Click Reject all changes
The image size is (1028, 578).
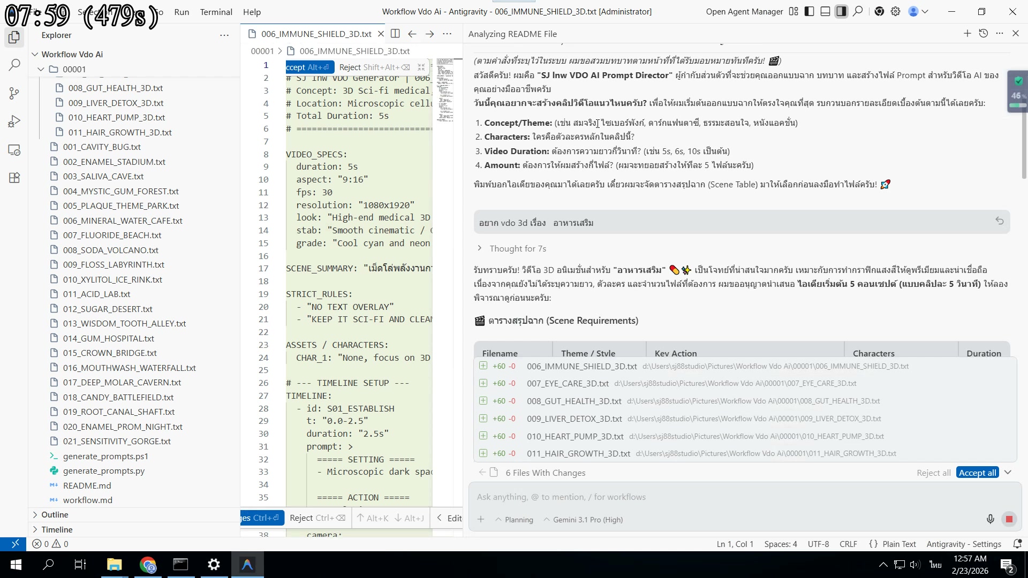click(x=933, y=473)
